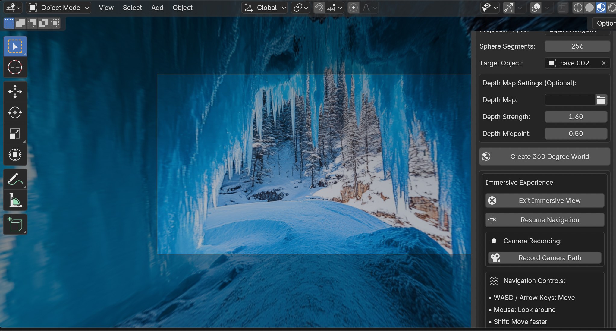The width and height of the screenshot is (616, 331).
Task: Set selection mode to intersect selection
Action: point(55,23)
